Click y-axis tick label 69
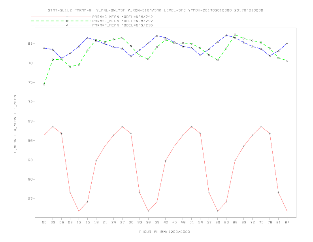This screenshot has width=313, height=242. [30, 121]
